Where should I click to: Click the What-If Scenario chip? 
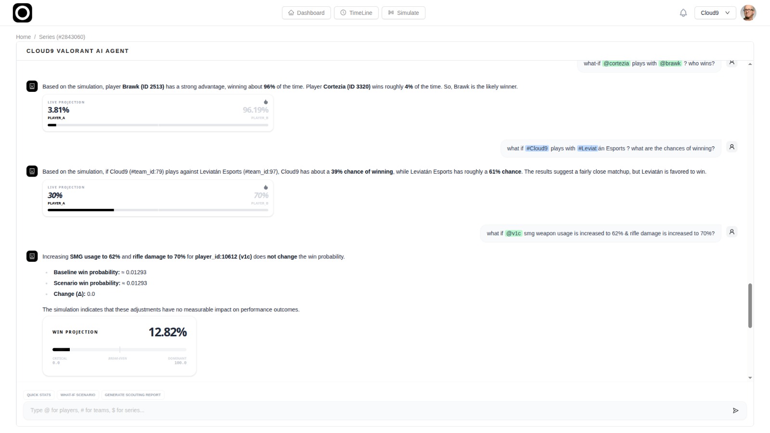(78, 395)
